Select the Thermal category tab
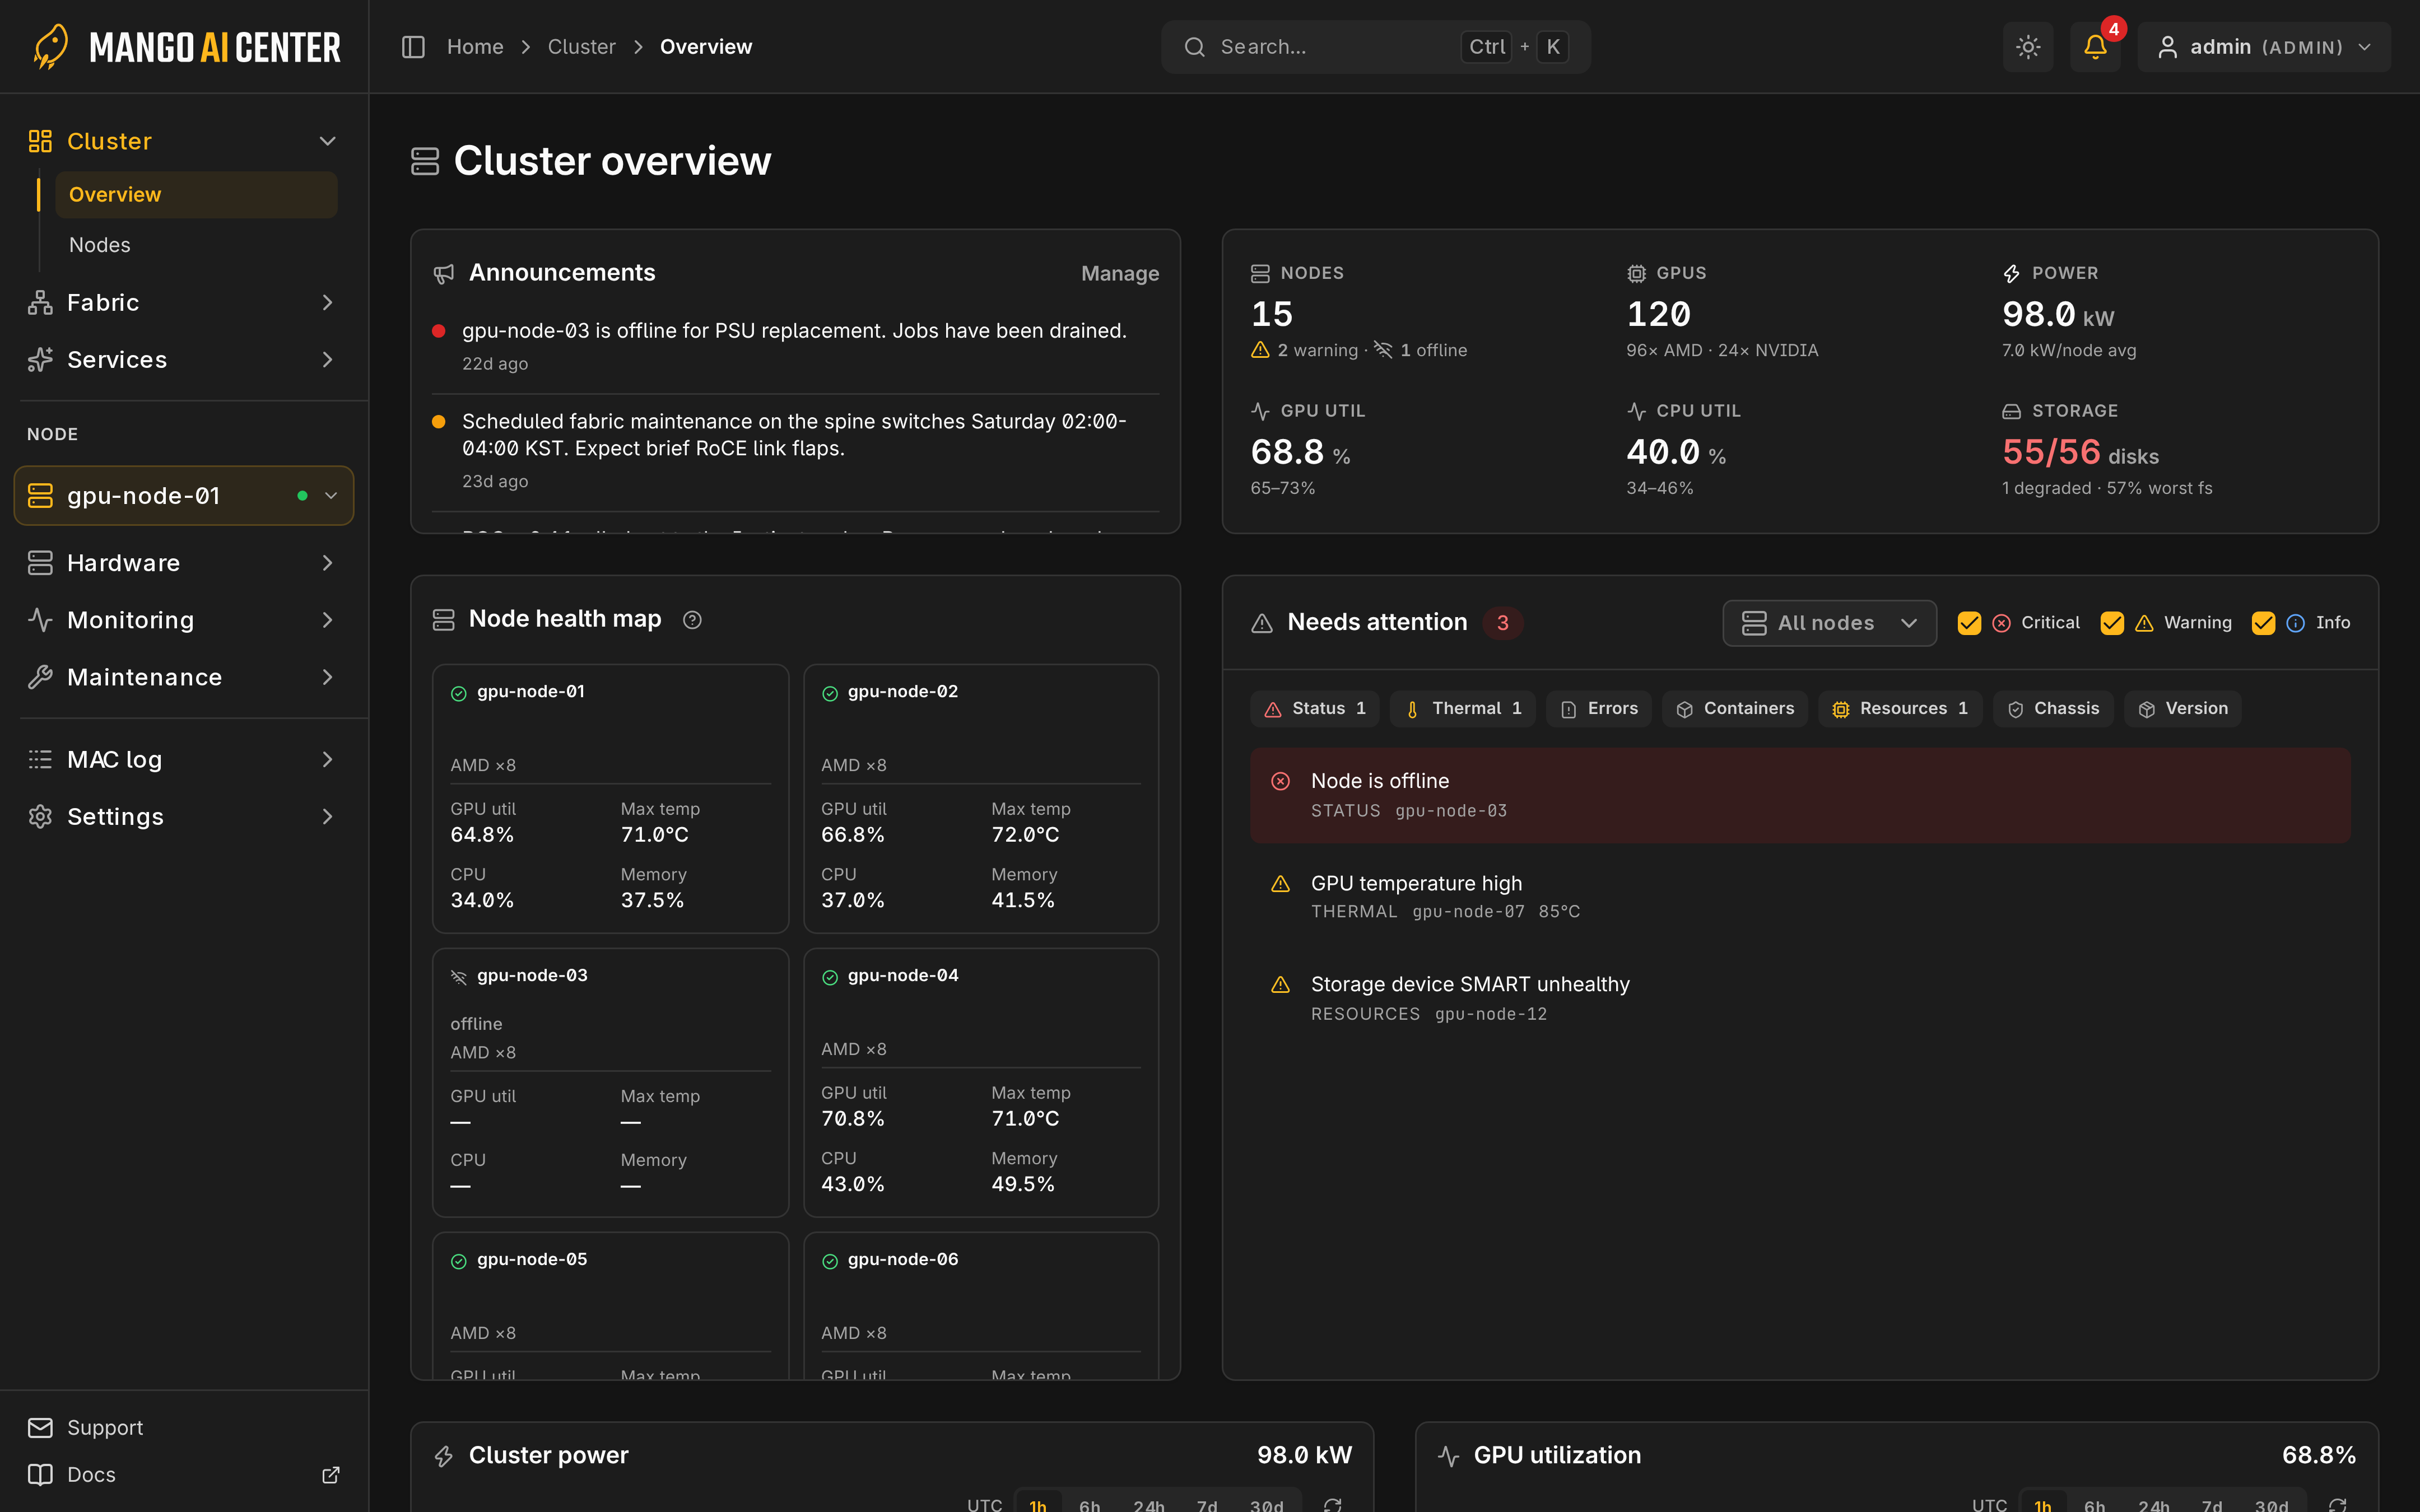The image size is (2420, 1512). coord(1462,709)
